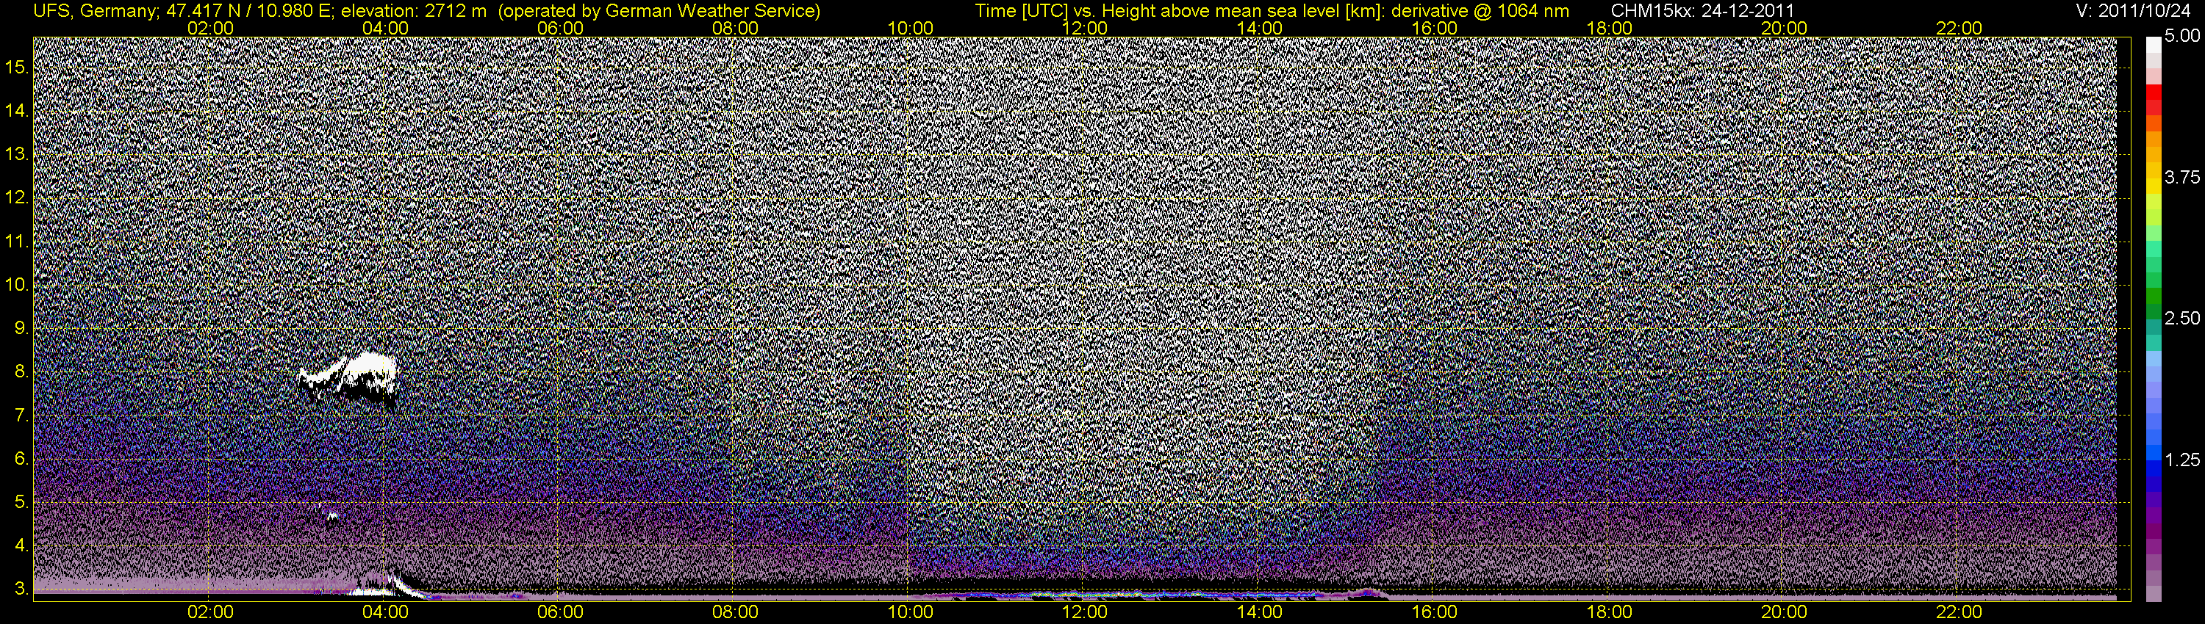The height and width of the screenshot is (624, 2205).
Task: Click '20:00' on the lower time axis
Action: (1784, 612)
